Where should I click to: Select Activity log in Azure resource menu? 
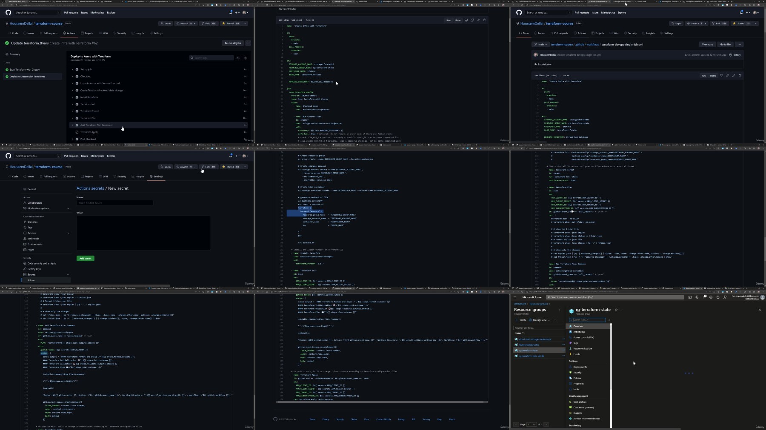[x=579, y=332]
